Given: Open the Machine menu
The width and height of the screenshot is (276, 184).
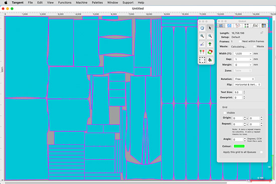Looking at the screenshot, I should [x=81, y=3].
